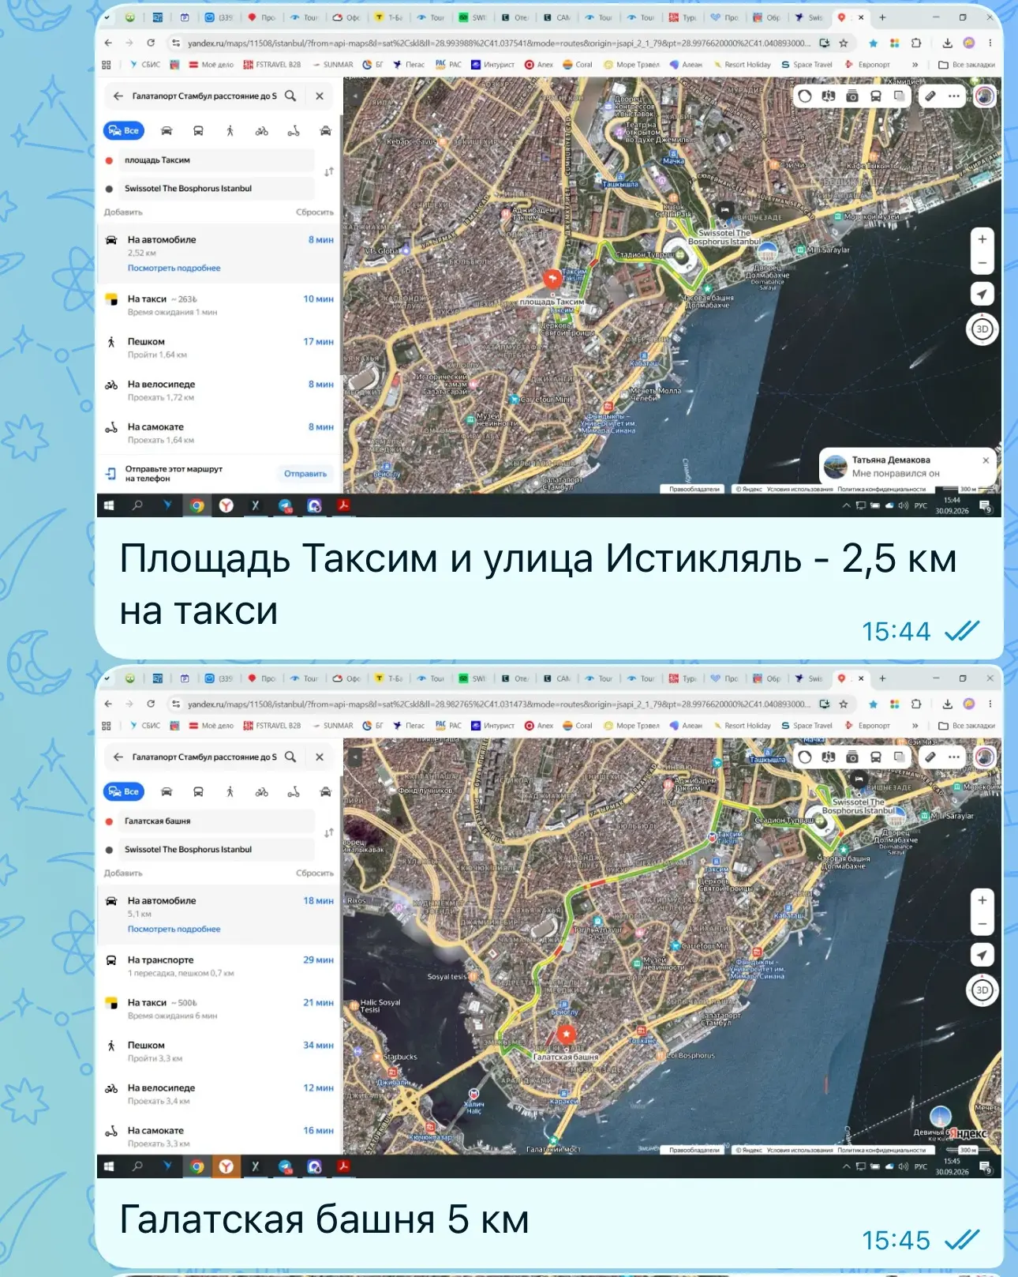Screen dimensions: 1018x1277
Task: Click the my-location arrow in the 15:44 map
Action: coord(982,294)
